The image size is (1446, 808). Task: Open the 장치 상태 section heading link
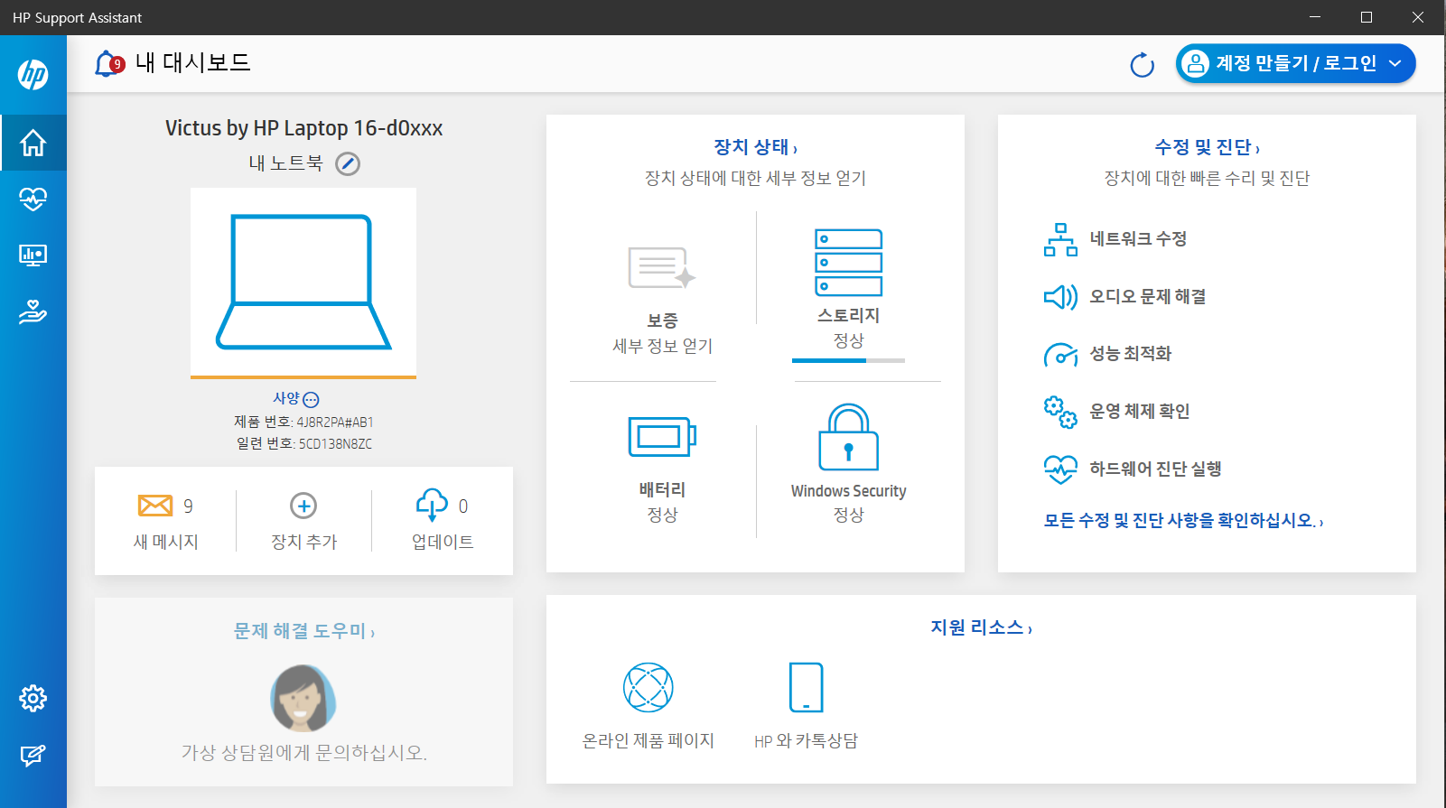click(x=755, y=147)
